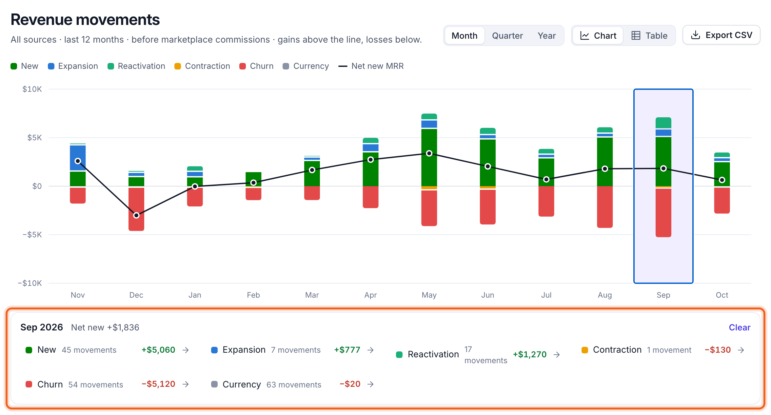Toggle the Expansion series in legend
This screenshot has height=415, width=771.
73,66
